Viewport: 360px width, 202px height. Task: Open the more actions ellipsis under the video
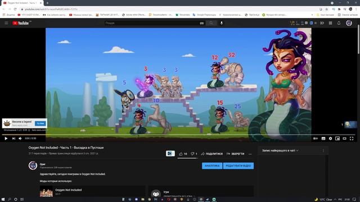(250, 154)
